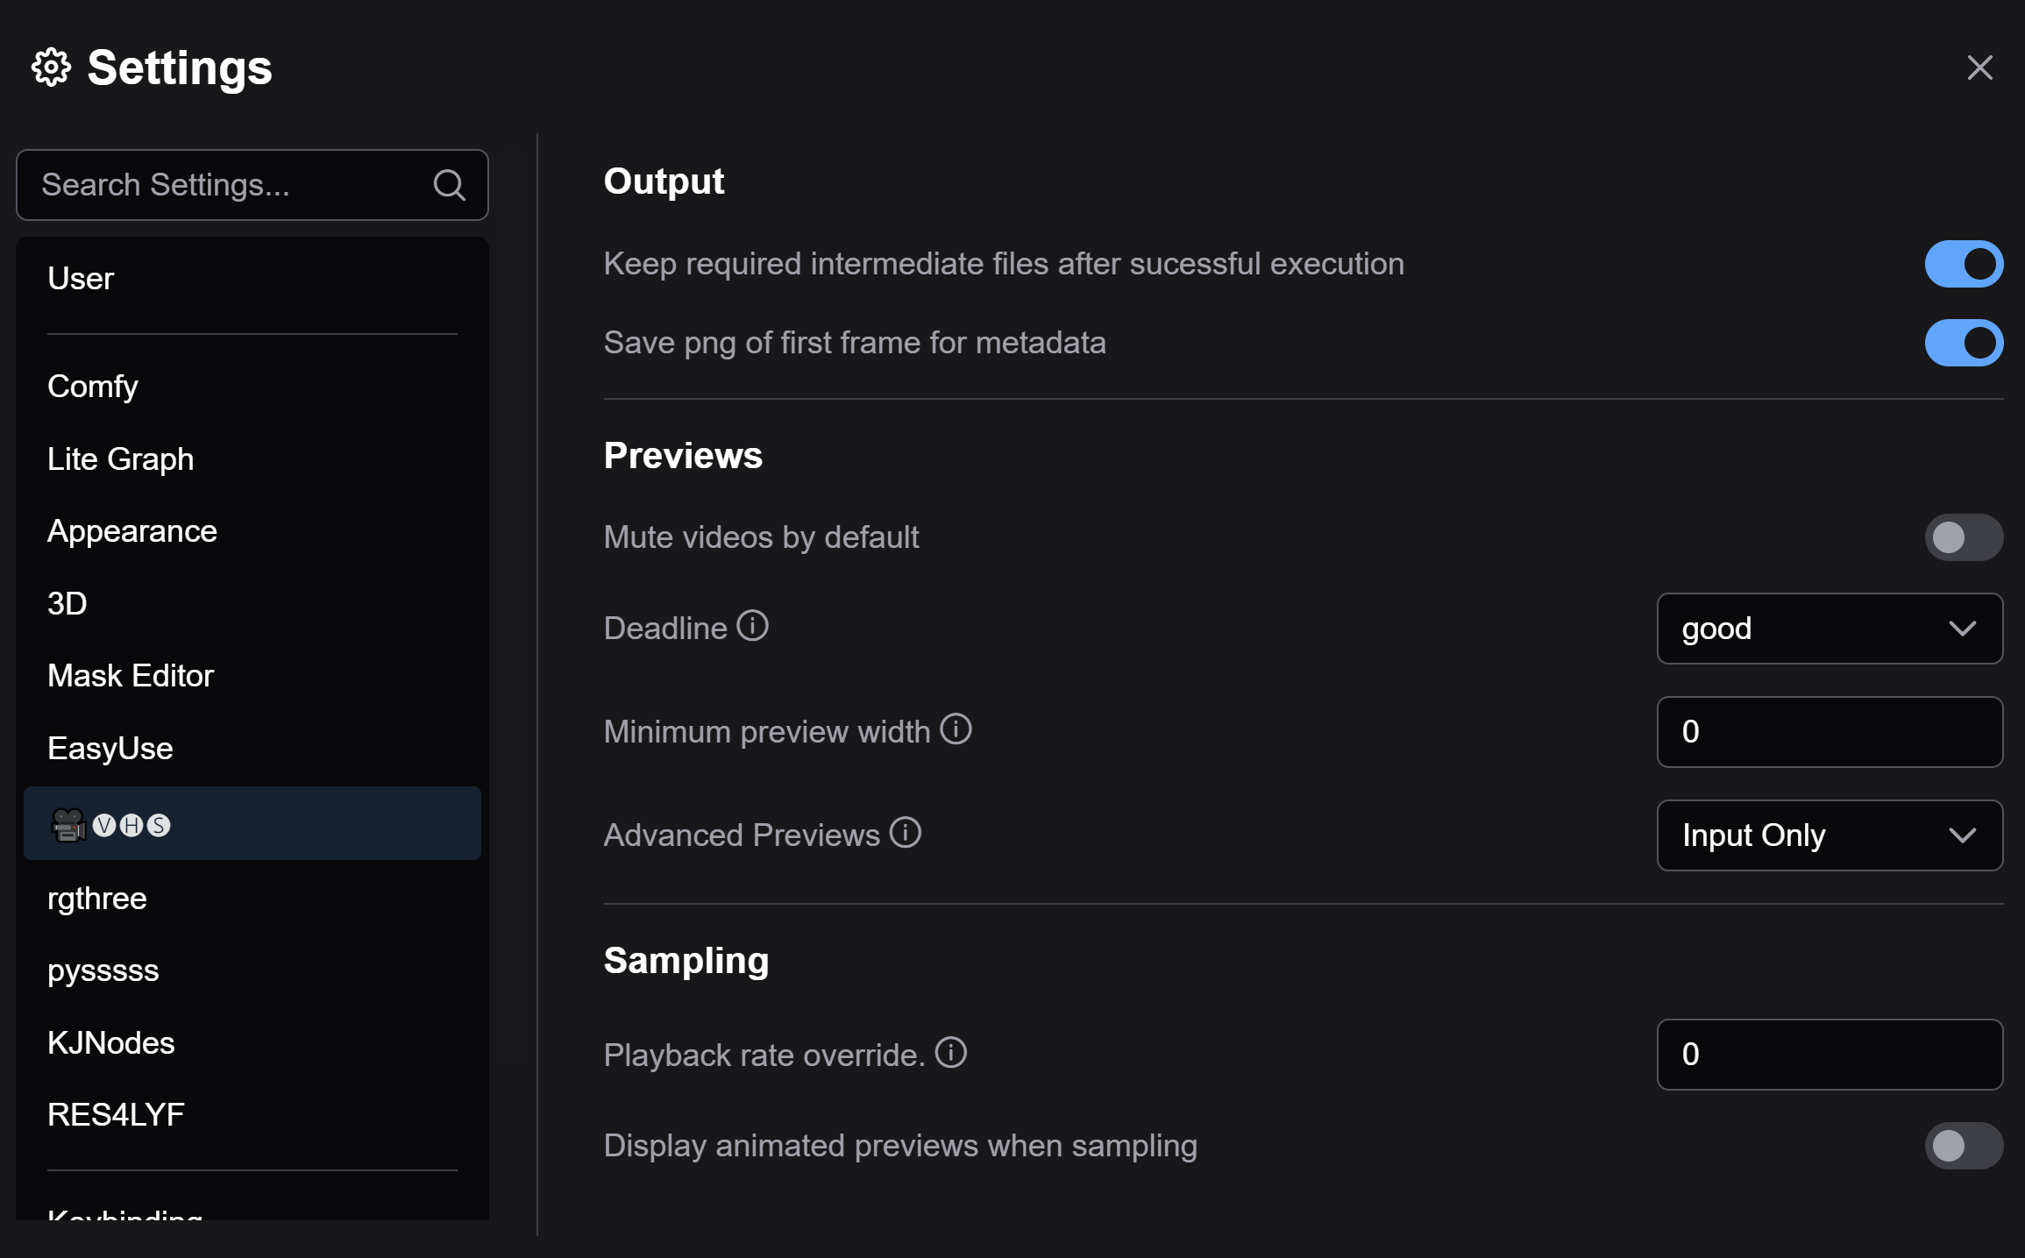This screenshot has width=2025, height=1258.
Task: Open the KJNodes settings section
Action: tap(111, 1043)
